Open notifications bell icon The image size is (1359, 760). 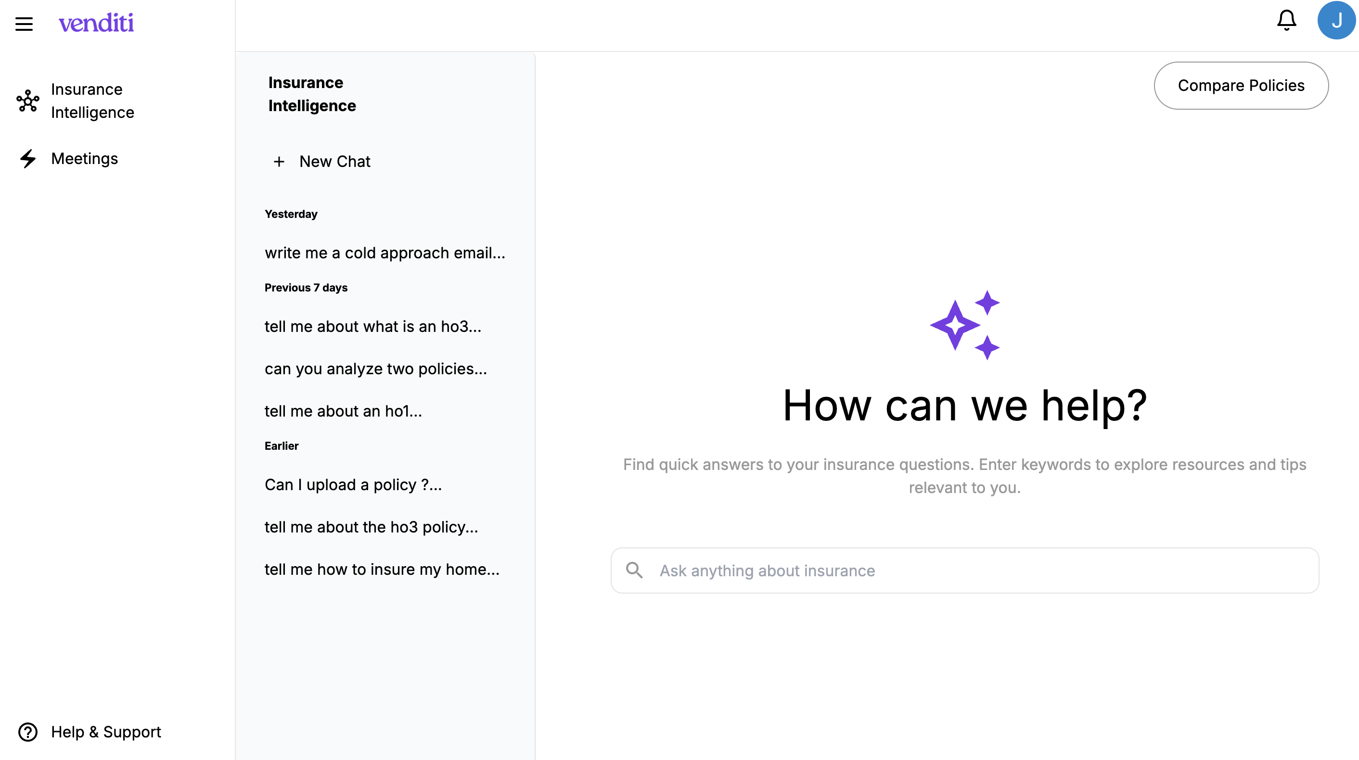(1286, 21)
